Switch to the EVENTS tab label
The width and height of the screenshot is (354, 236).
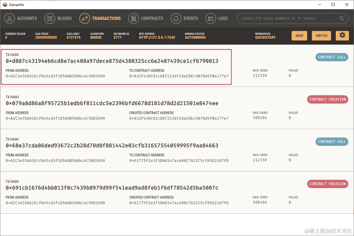pyautogui.click(x=190, y=18)
